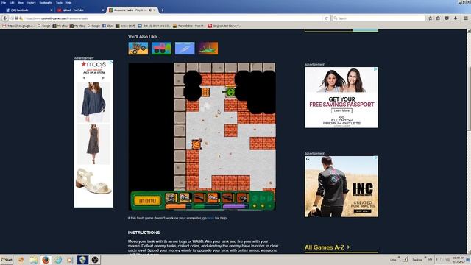This screenshot has width=471, height=265.
Task: Open the File menu
Action: (4, 2)
